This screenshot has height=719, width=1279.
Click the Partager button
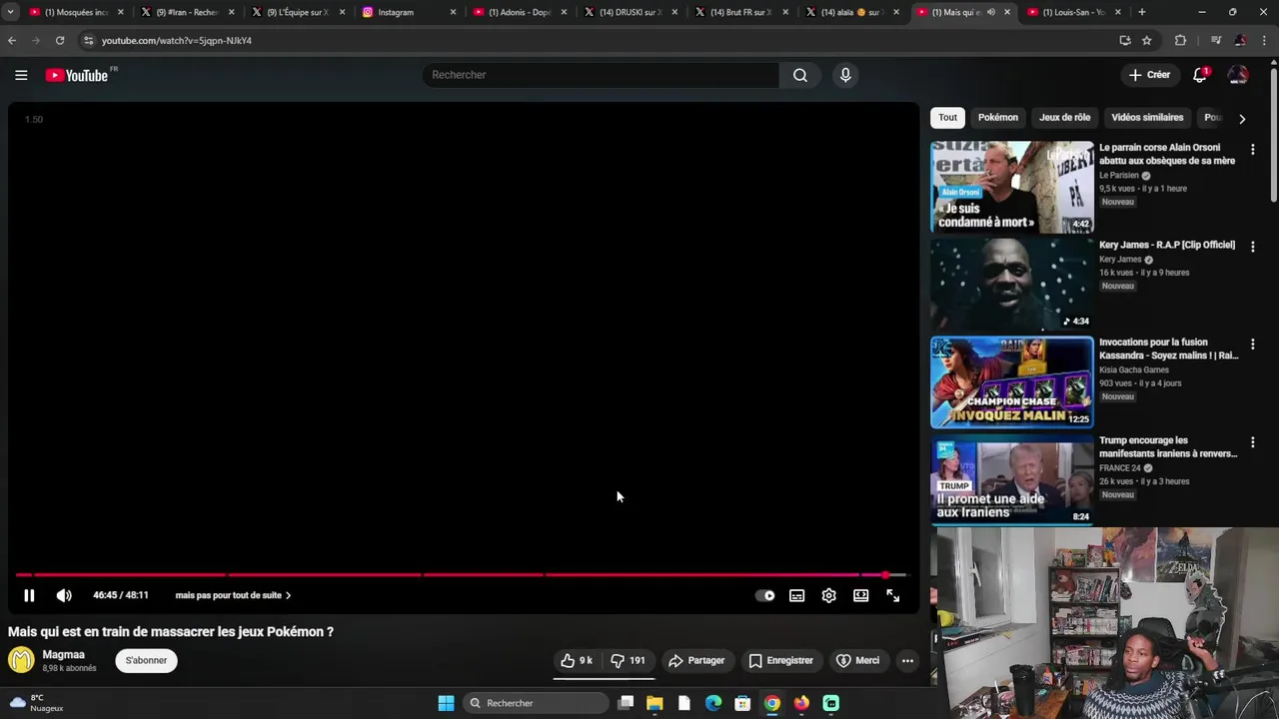point(696,660)
